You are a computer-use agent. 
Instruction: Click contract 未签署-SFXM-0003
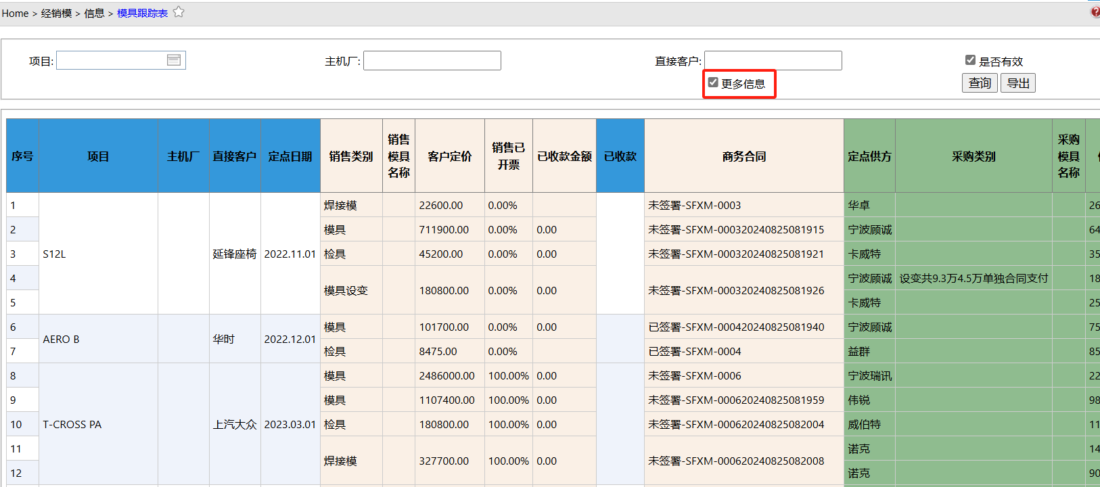pyautogui.click(x=695, y=205)
